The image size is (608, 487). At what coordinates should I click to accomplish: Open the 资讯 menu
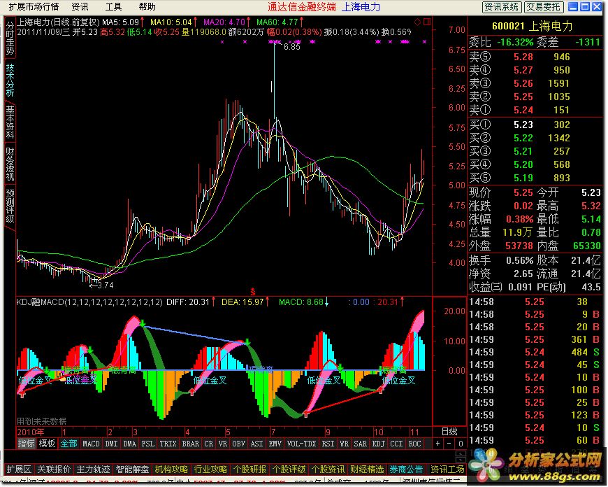[80, 7]
